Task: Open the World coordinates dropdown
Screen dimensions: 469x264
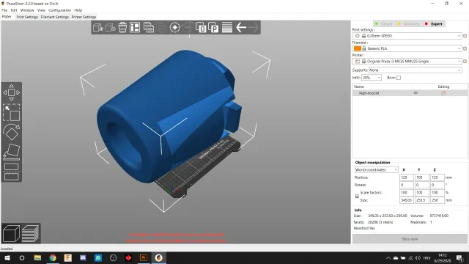Action: (x=376, y=169)
